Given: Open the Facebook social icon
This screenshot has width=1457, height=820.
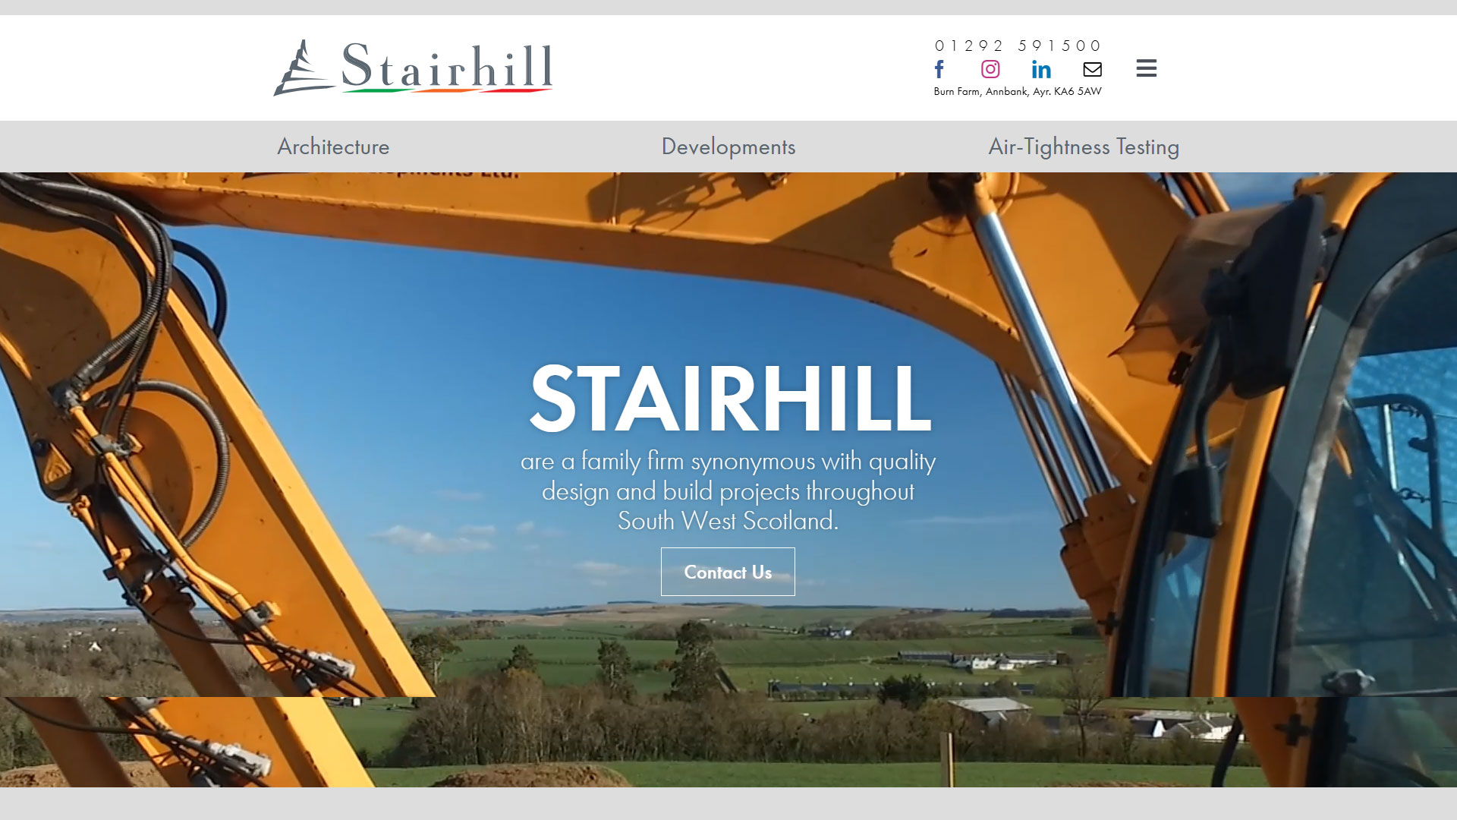Looking at the screenshot, I should pyautogui.click(x=939, y=69).
